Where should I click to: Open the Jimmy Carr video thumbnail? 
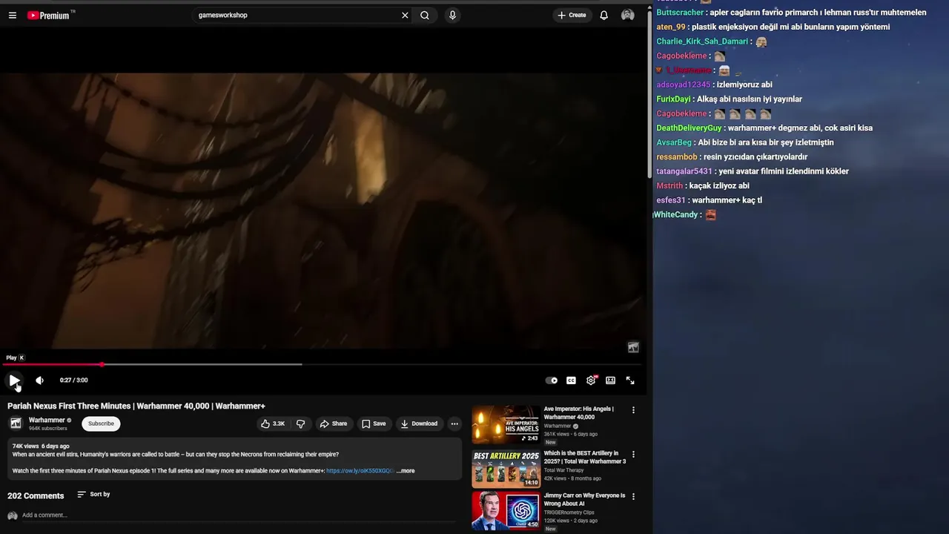pyautogui.click(x=506, y=511)
